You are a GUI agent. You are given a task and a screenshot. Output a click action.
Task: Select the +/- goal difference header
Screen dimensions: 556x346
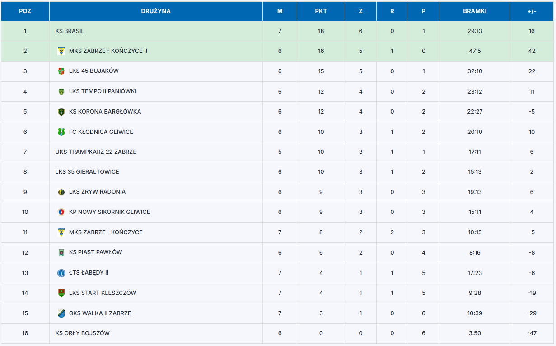click(532, 11)
